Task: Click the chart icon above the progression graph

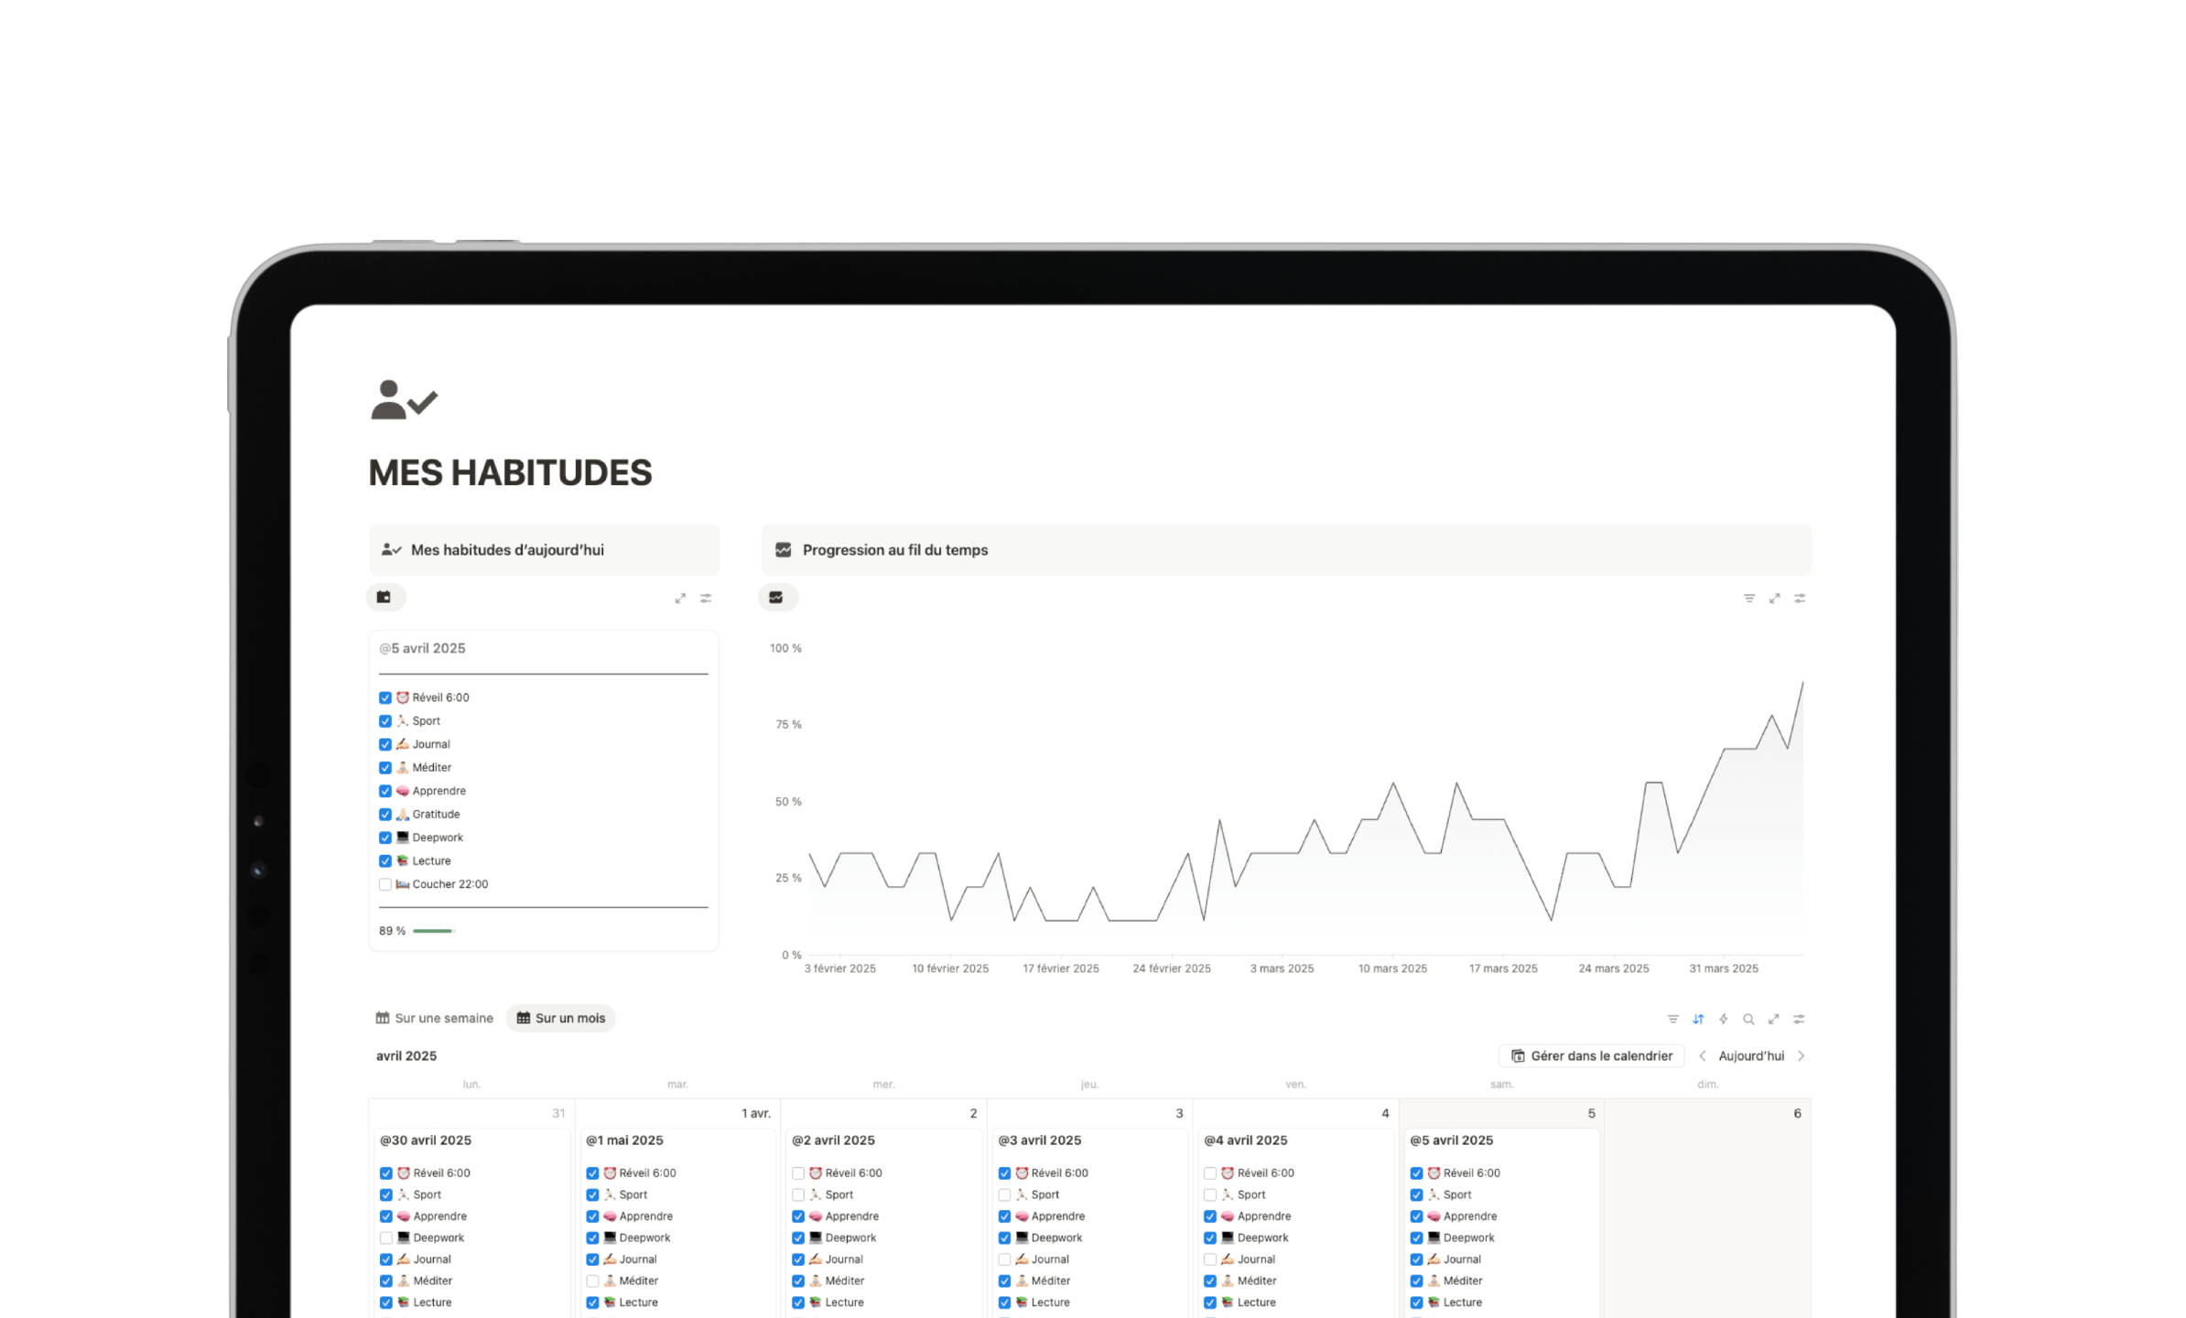Action: [x=777, y=597]
